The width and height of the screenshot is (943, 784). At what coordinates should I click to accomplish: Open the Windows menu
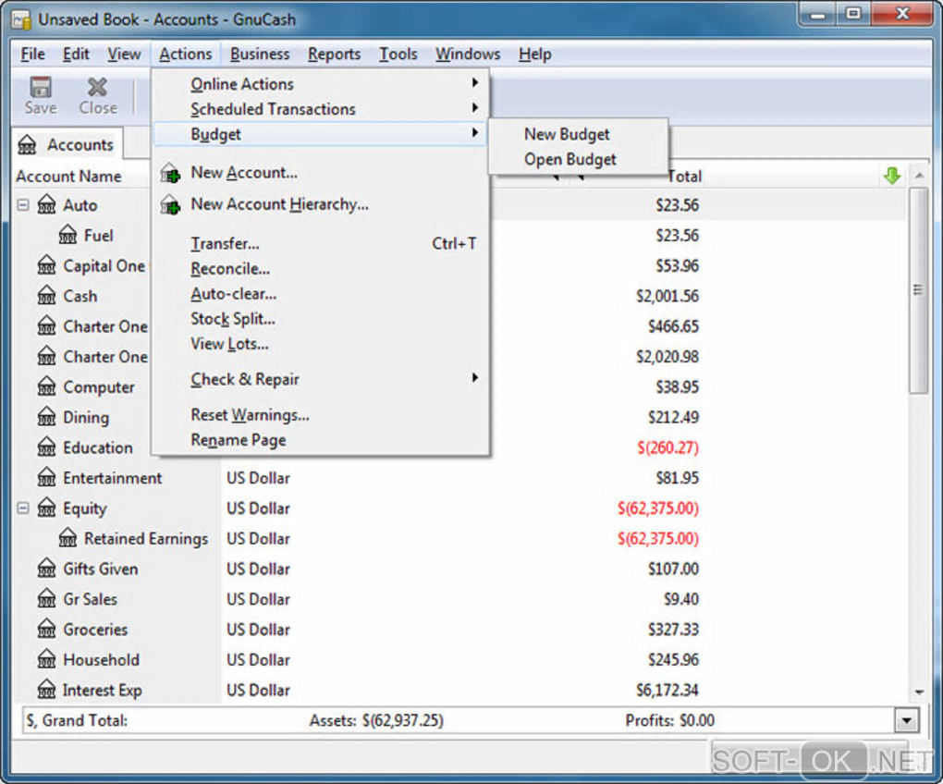[x=468, y=55]
